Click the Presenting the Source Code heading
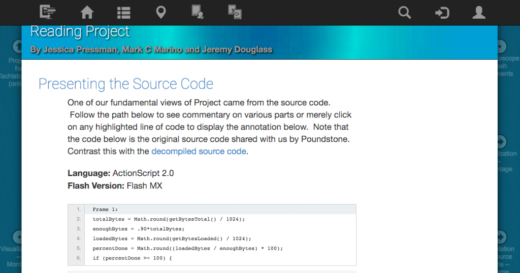Image resolution: width=520 pixels, height=273 pixels. pos(126,84)
